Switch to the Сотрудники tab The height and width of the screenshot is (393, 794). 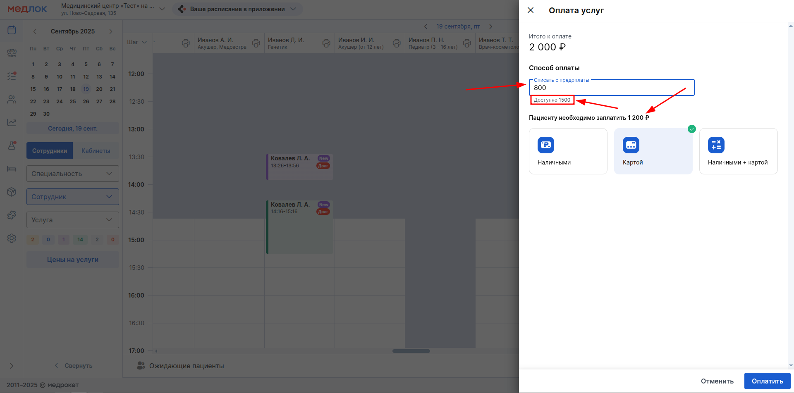coord(50,151)
